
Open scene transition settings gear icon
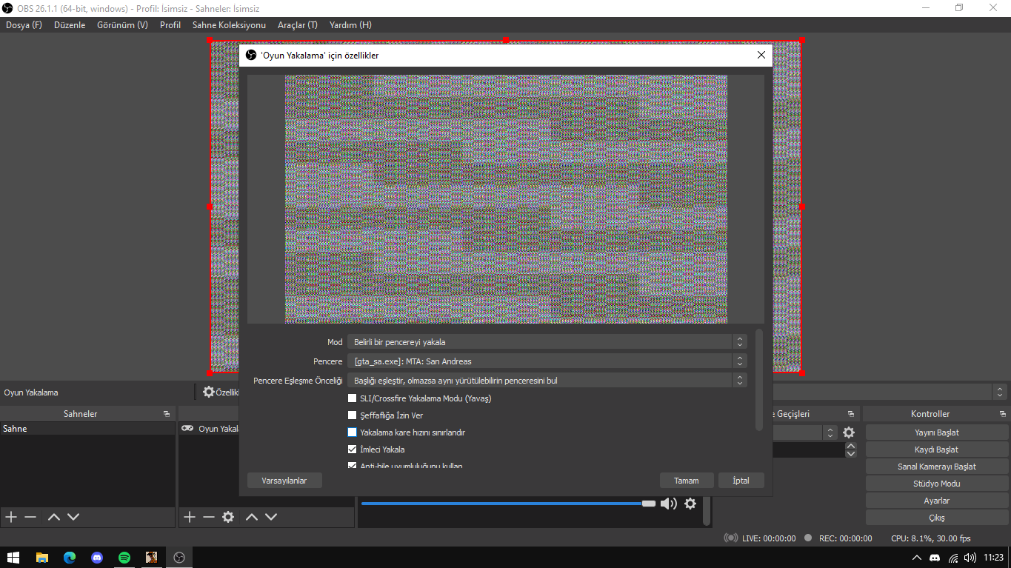pyautogui.click(x=849, y=432)
